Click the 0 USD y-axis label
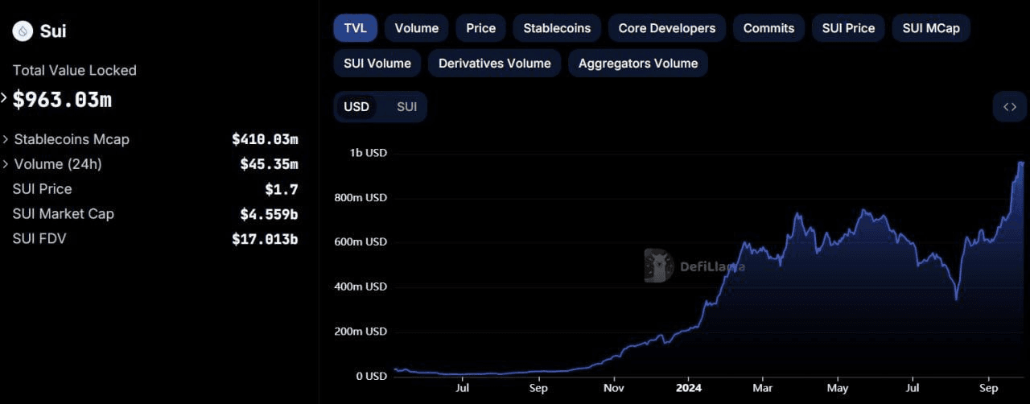This screenshot has height=404, width=1030. tap(372, 376)
